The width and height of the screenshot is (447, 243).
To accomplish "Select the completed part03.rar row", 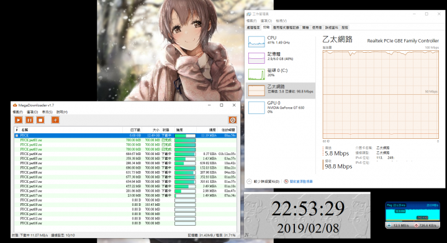I will (x=125, y=149).
